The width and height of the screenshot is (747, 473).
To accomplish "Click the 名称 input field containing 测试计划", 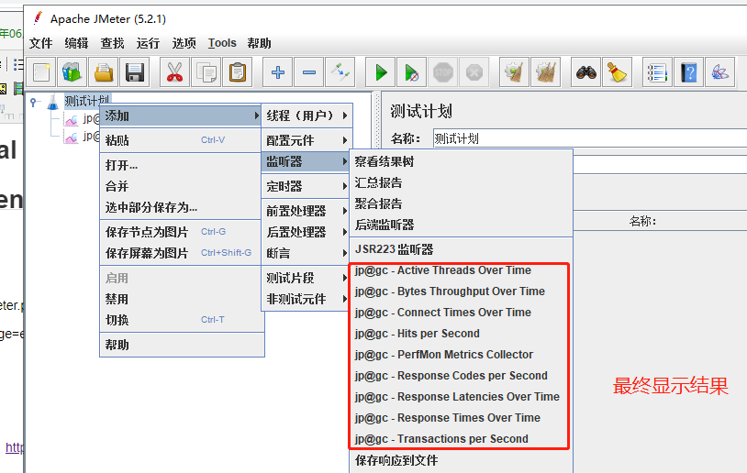I will click(590, 138).
